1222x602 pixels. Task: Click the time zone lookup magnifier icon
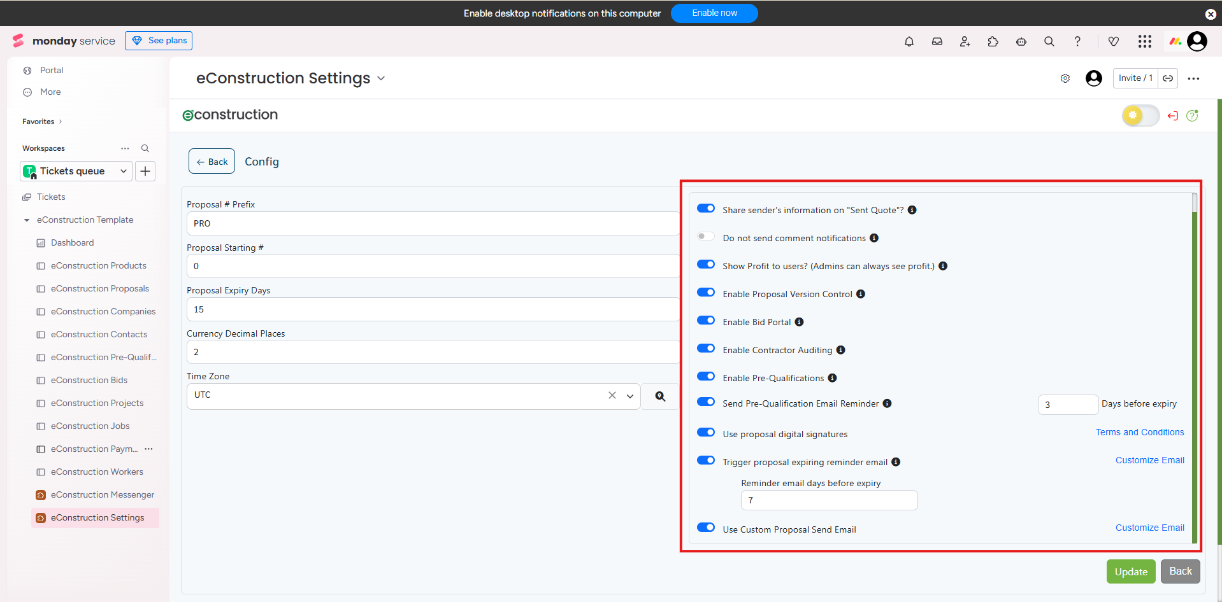pyautogui.click(x=661, y=396)
